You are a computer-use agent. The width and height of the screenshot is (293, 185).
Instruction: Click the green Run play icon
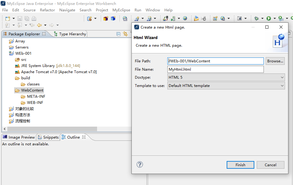click(x=269, y=18)
